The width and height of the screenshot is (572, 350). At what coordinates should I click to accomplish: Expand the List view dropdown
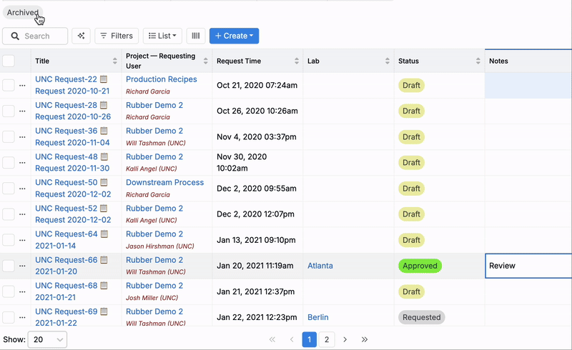(x=162, y=36)
